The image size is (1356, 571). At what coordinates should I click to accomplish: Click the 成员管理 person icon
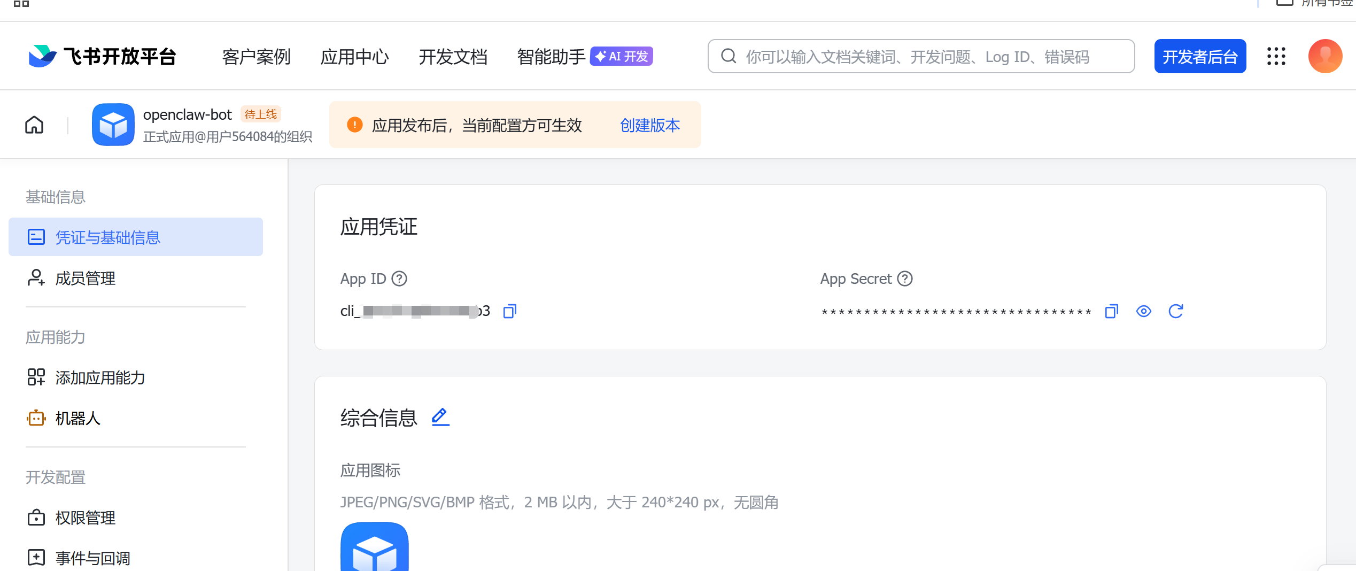click(36, 278)
